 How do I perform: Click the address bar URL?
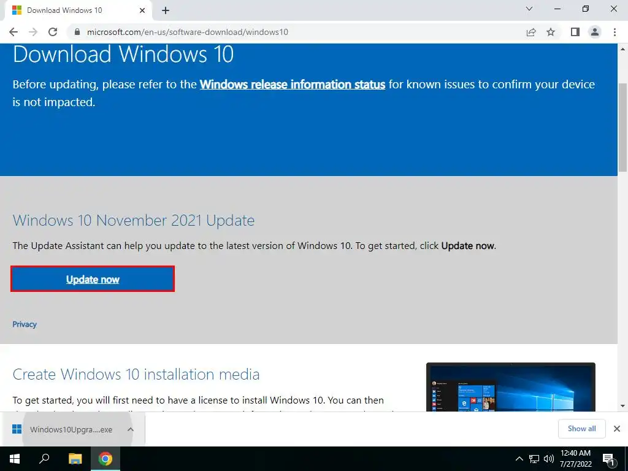pos(188,32)
